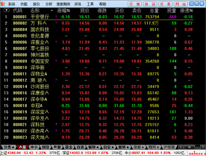Viewport: 206px width, 156px height.
Task: Sort by the 代码 column header
Action: pyautogui.click(x=18, y=11)
